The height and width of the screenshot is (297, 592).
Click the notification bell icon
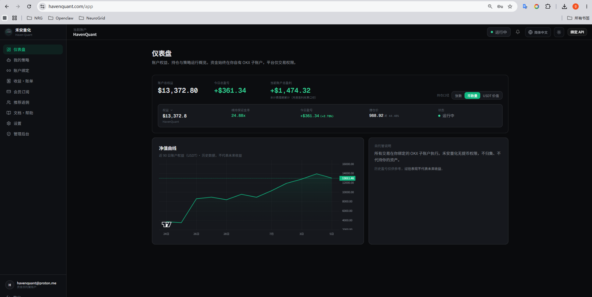pos(518,32)
